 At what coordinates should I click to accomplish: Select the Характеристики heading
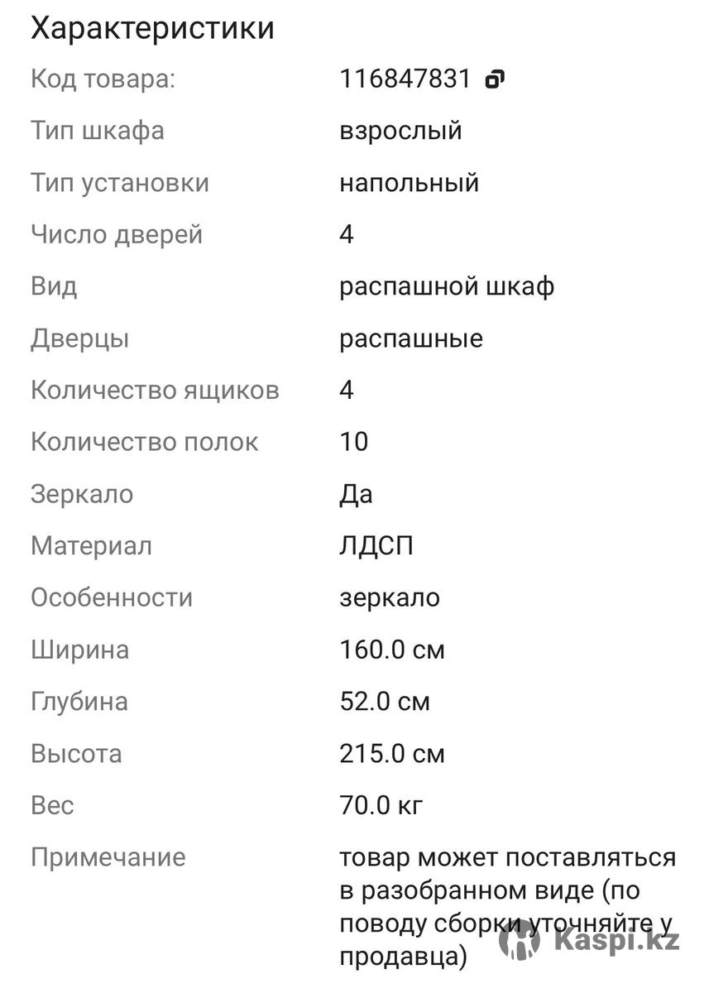tap(152, 28)
